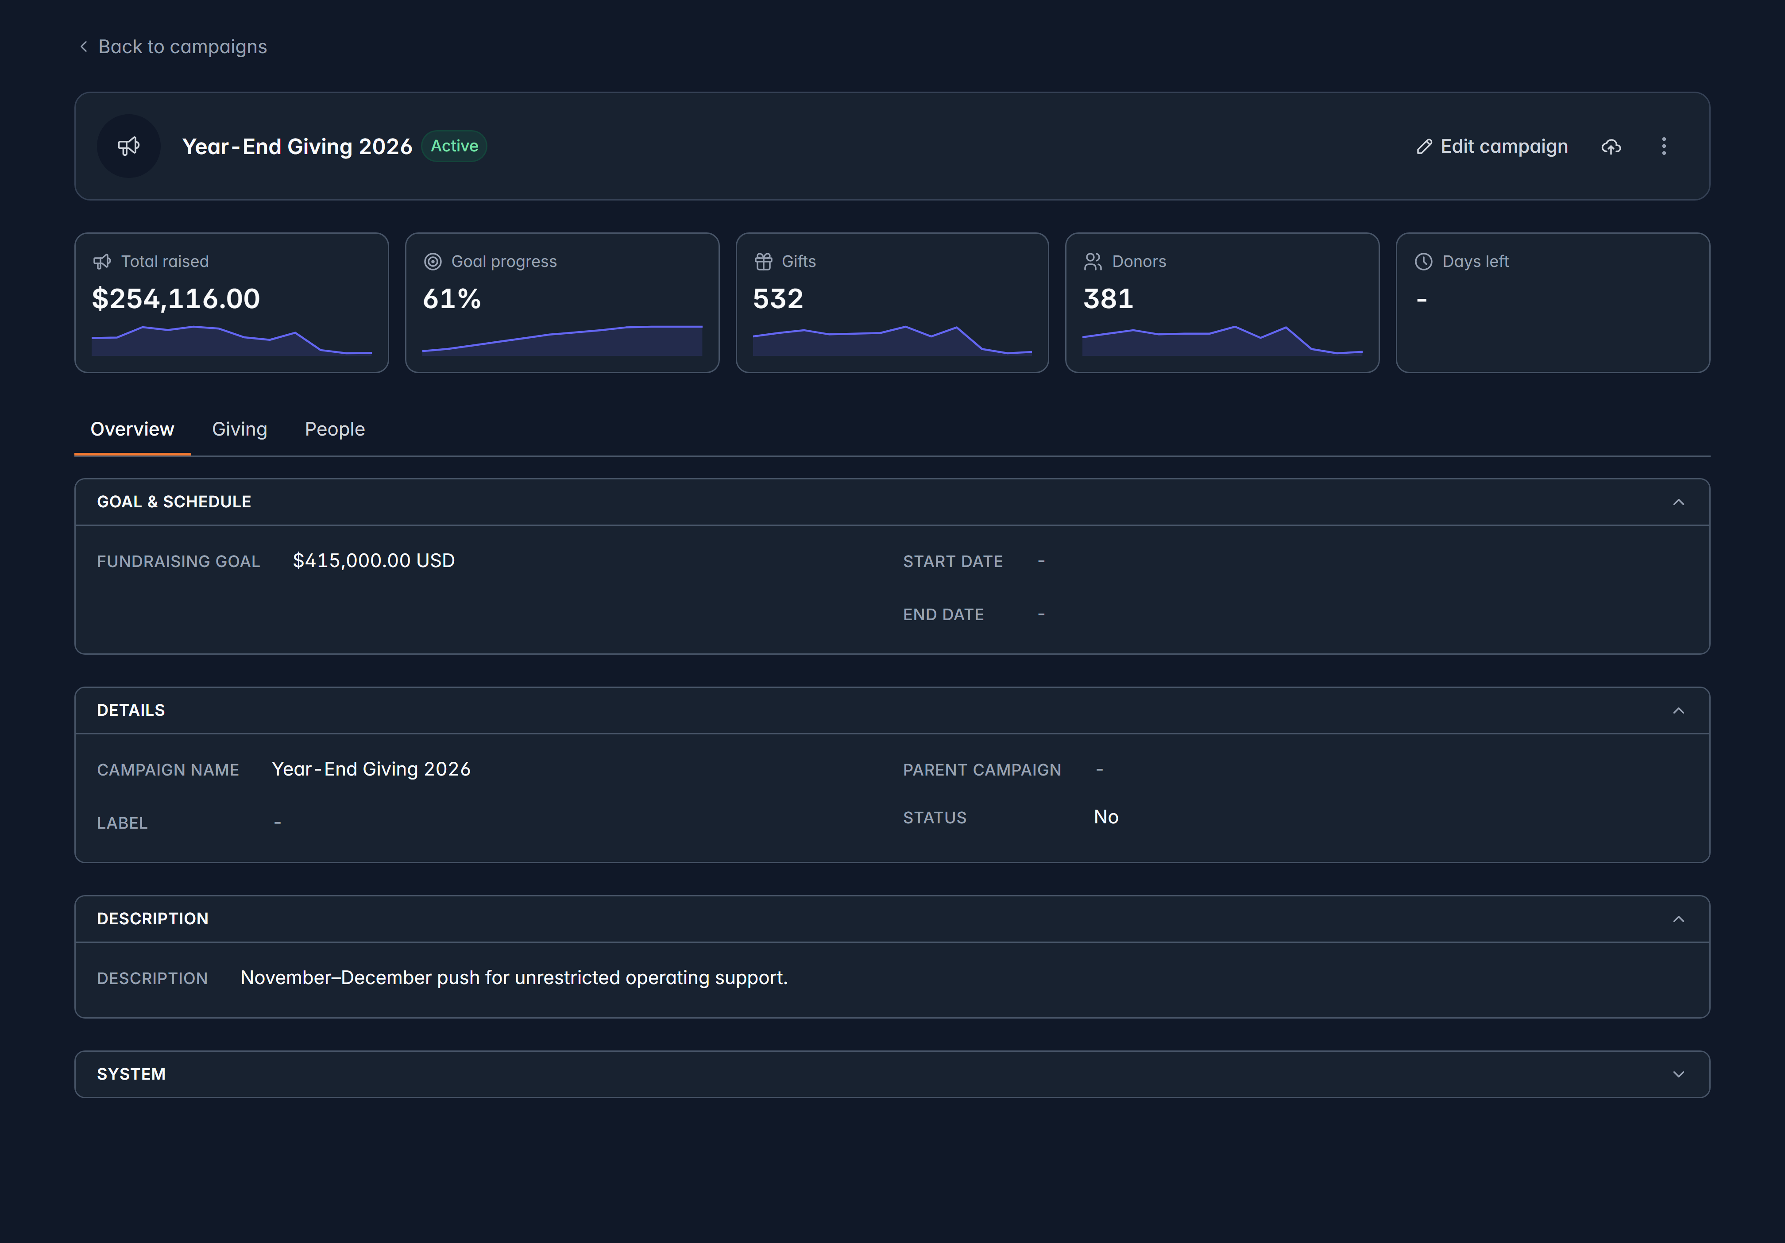The height and width of the screenshot is (1243, 1785).
Task: Click the 61% goal progress value
Action: tap(452, 299)
